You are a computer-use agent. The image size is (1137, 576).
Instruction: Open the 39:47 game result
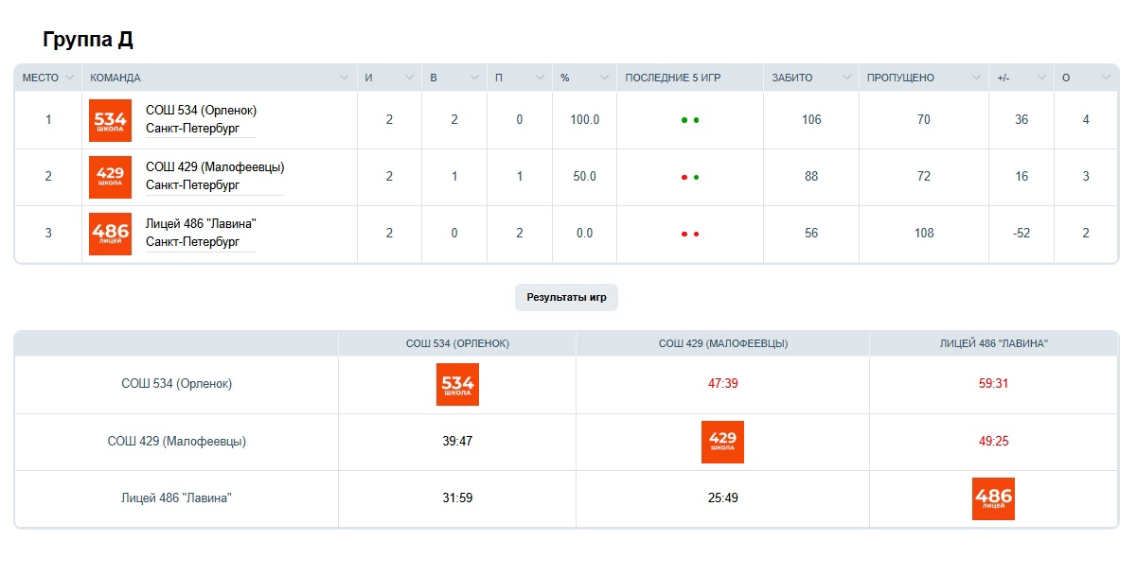pyautogui.click(x=457, y=441)
